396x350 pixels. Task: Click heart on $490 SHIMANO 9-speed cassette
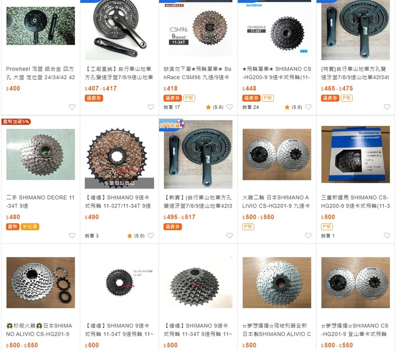tap(151, 236)
